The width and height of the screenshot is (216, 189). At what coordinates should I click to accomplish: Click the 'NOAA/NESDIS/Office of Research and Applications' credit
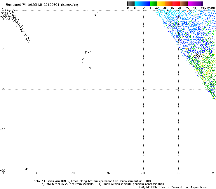point(172,187)
